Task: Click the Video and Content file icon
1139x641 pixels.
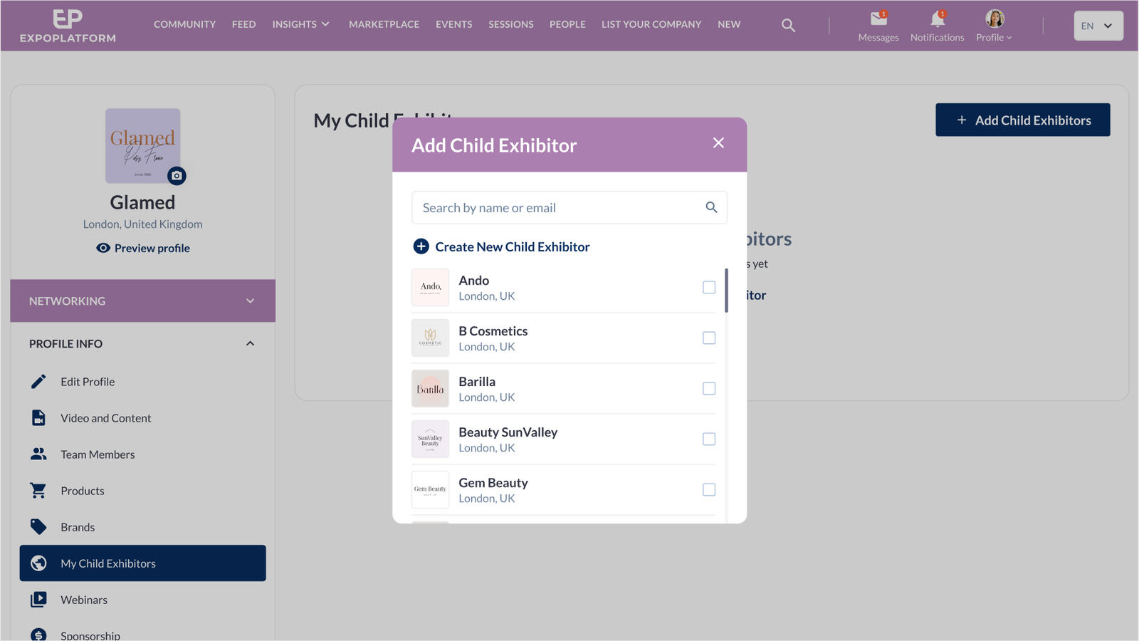Action: coord(38,418)
